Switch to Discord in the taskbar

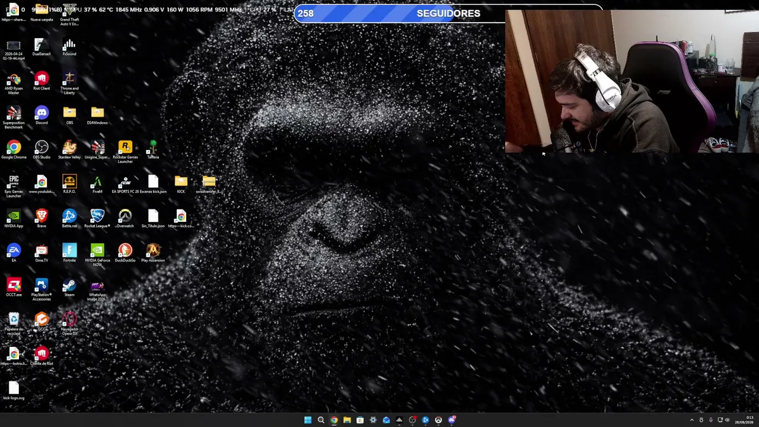point(452,420)
